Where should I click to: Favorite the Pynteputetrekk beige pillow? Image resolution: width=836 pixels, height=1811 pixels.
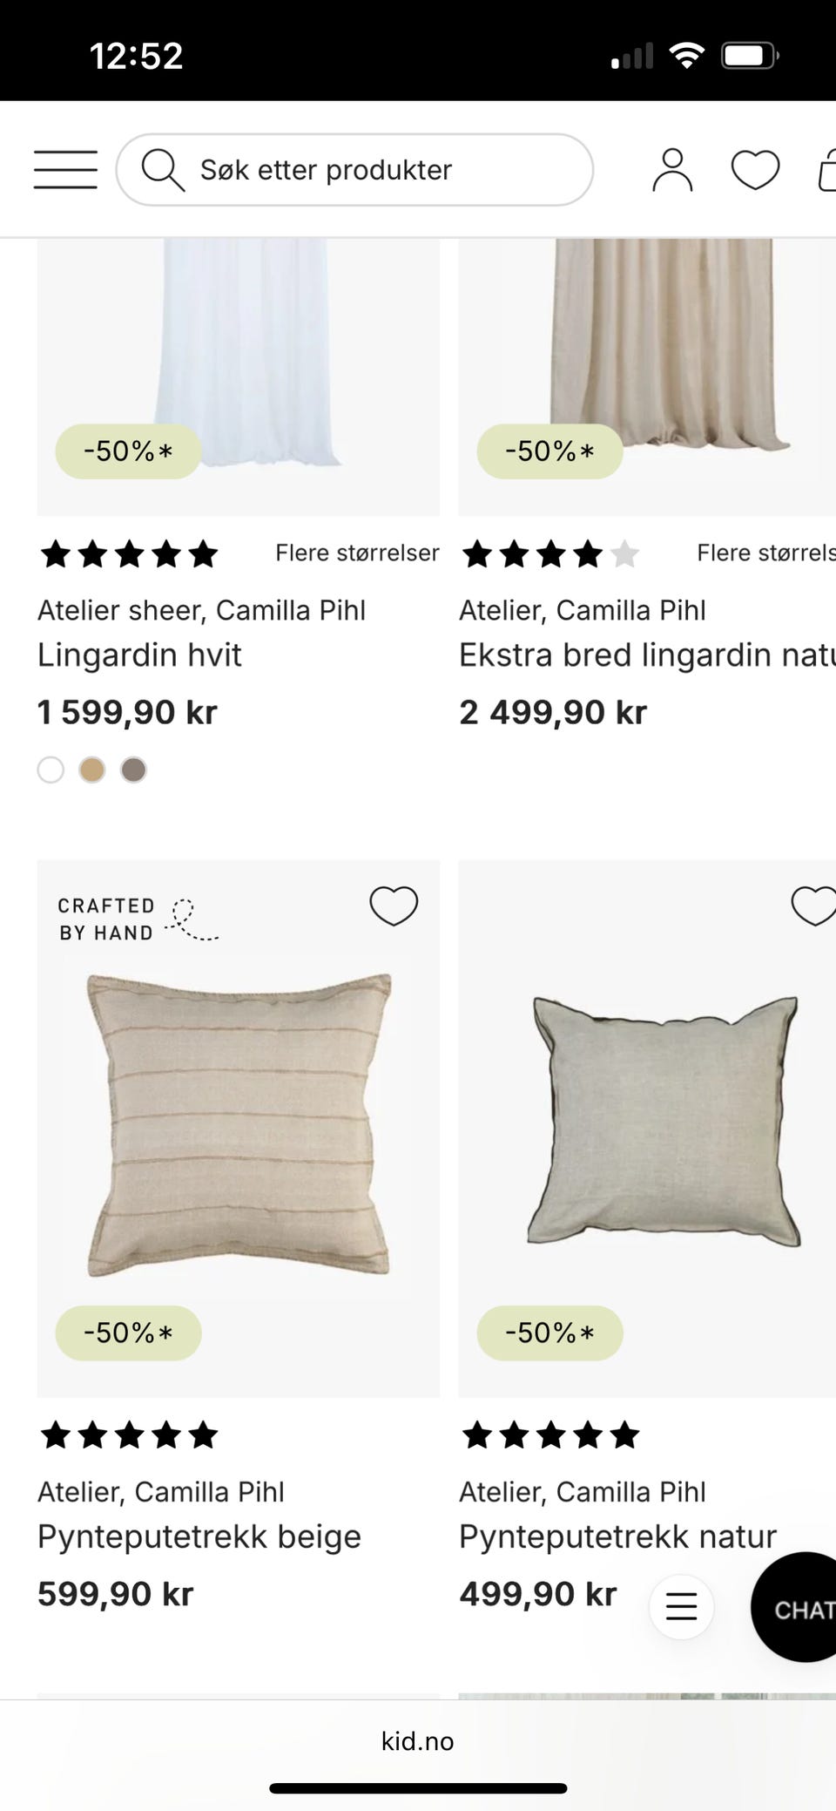tap(394, 905)
